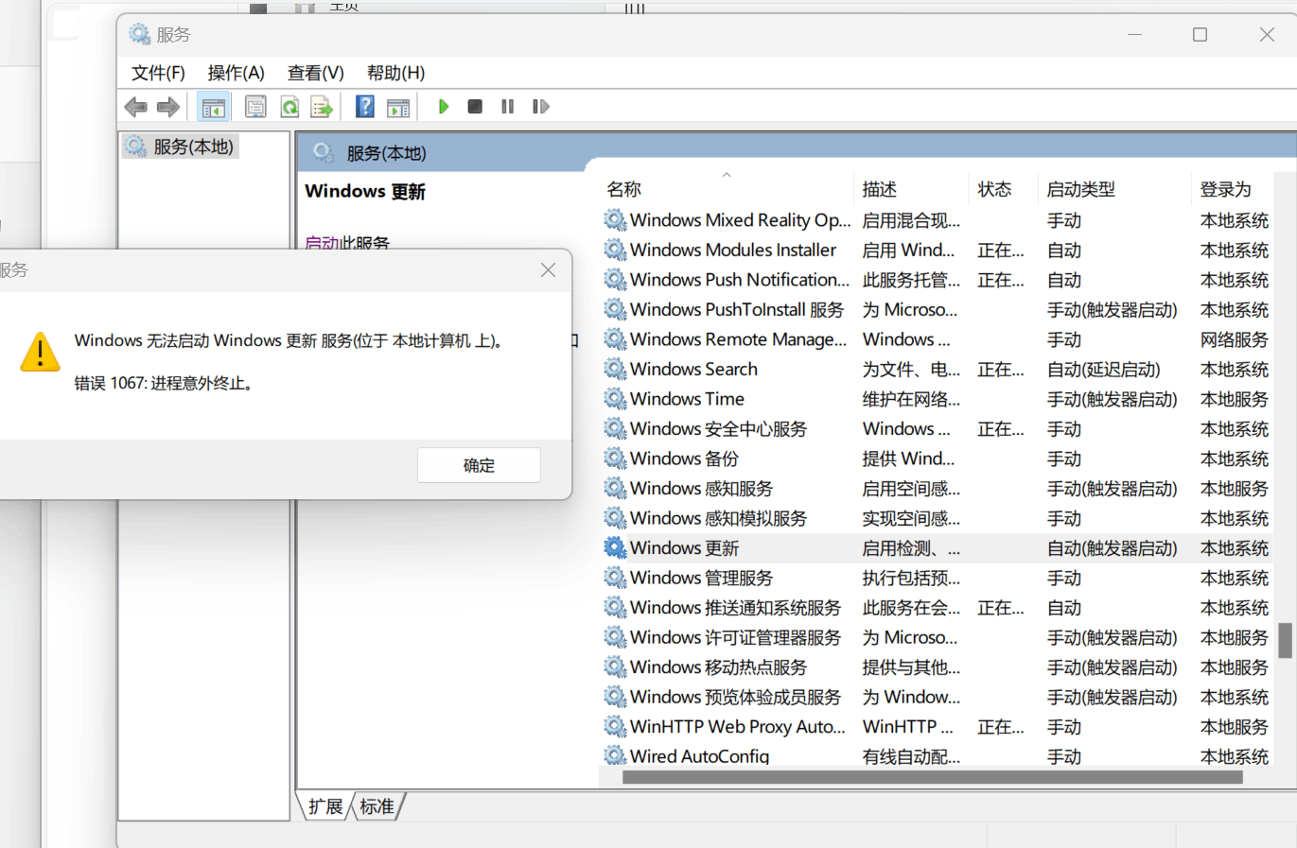Click the Pause service icon
1297x848 pixels.
[508, 107]
